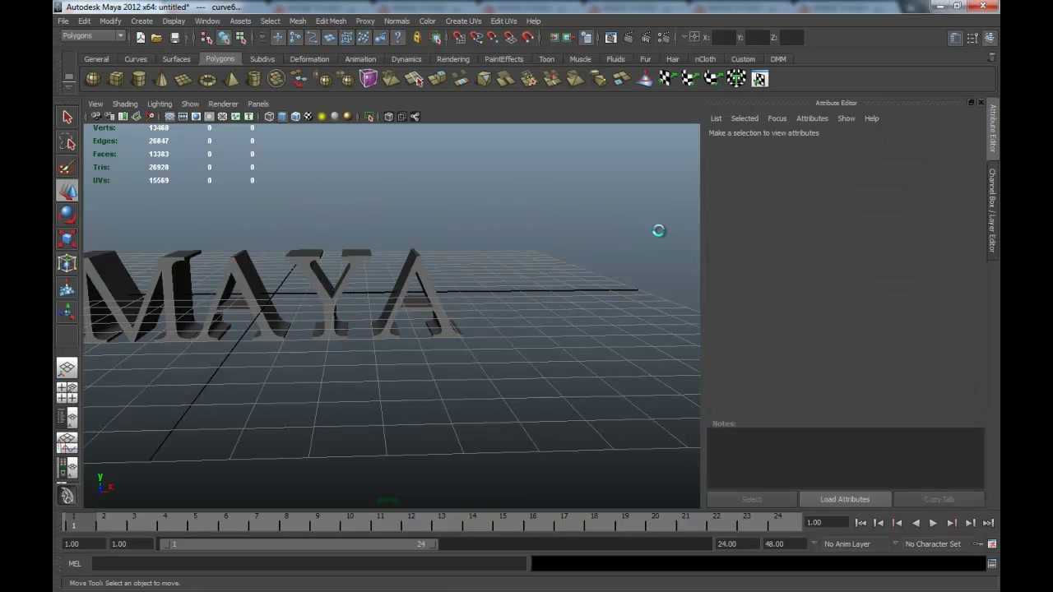This screenshot has width=1053, height=592.
Task: Create a polygon cylinder from the shelf
Action: tap(139, 79)
